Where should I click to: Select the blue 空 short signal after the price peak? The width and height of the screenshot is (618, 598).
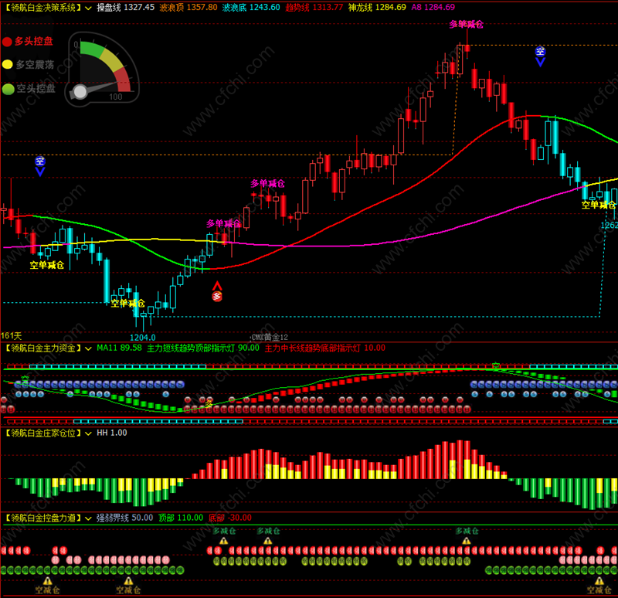(x=540, y=56)
